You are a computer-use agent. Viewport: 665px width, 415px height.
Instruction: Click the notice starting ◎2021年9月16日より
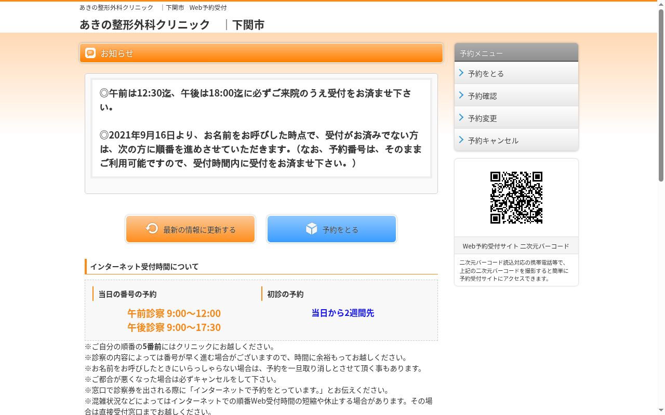(x=261, y=149)
